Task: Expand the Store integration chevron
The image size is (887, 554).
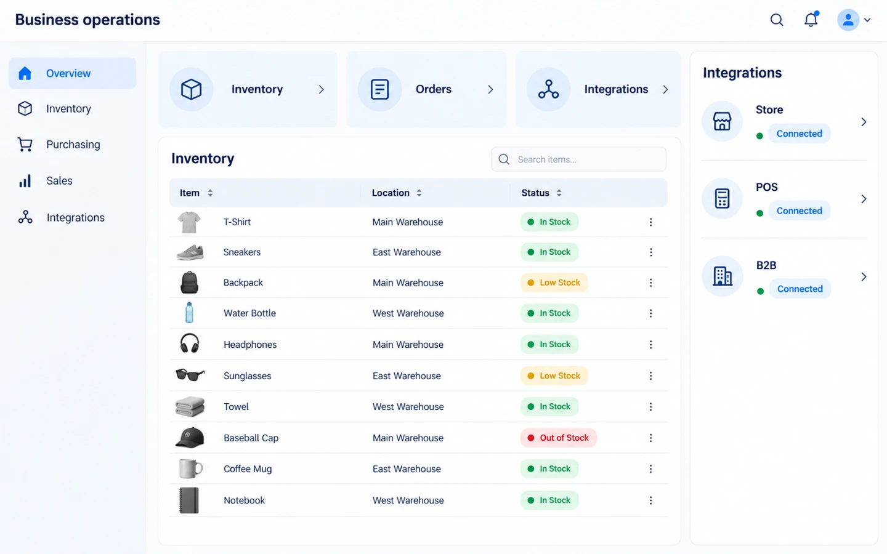Action: pos(864,122)
